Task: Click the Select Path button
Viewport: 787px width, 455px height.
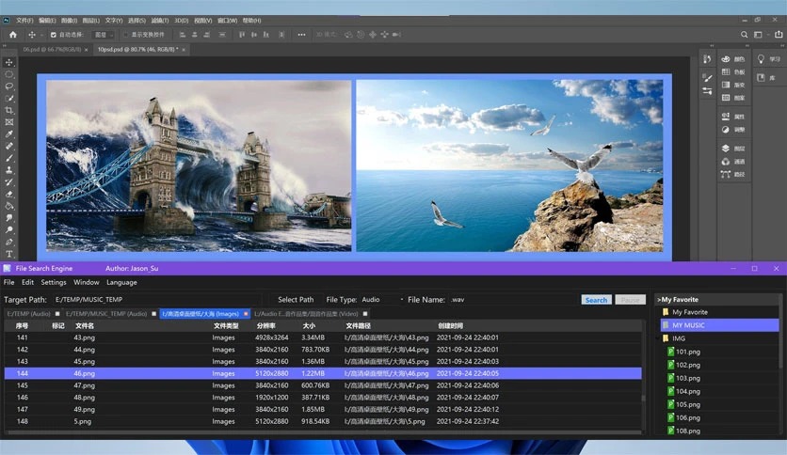Action: click(x=296, y=300)
